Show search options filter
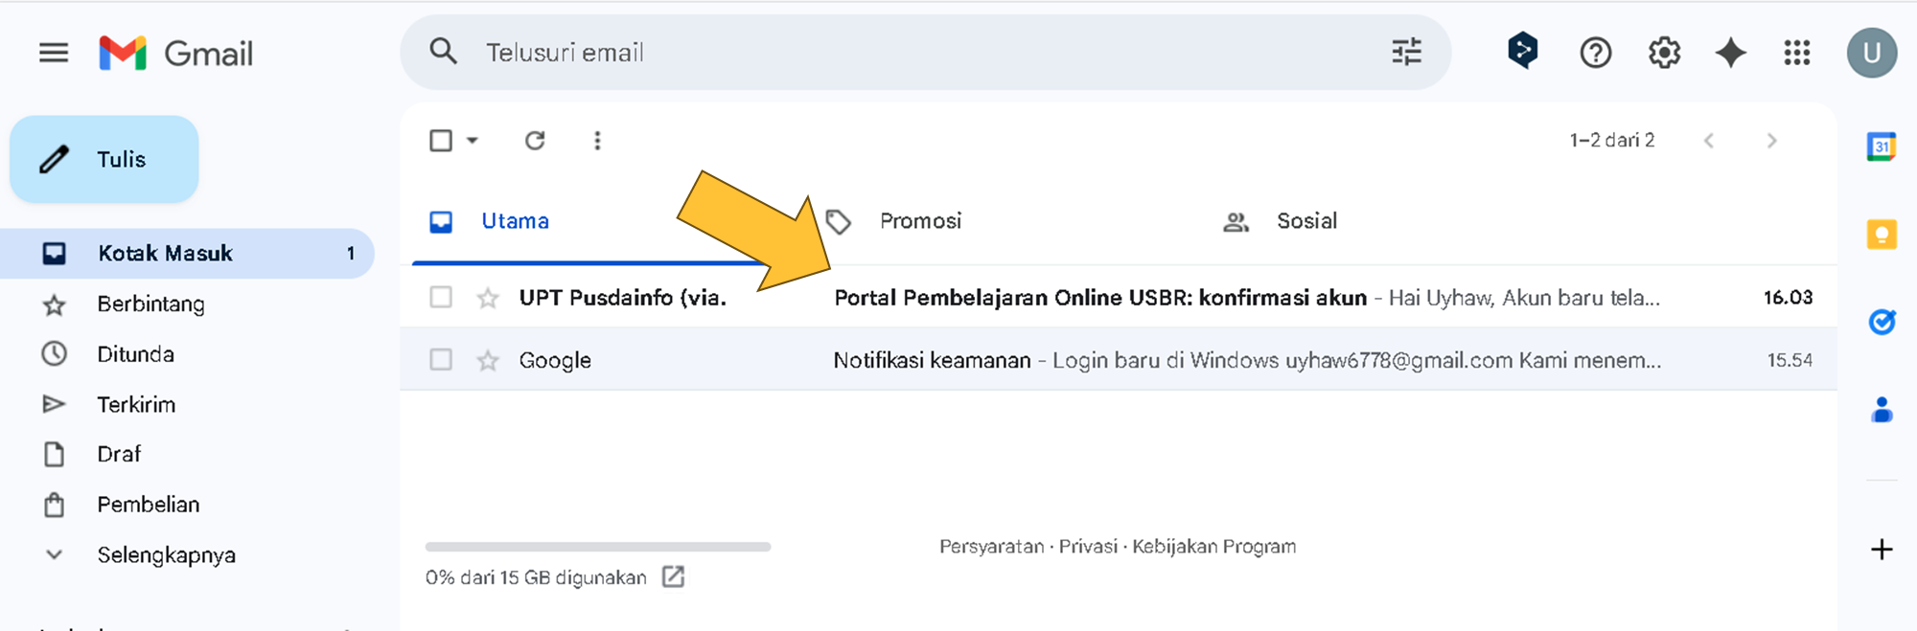The height and width of the screenshot is (631, 1917). (1406, 53)
